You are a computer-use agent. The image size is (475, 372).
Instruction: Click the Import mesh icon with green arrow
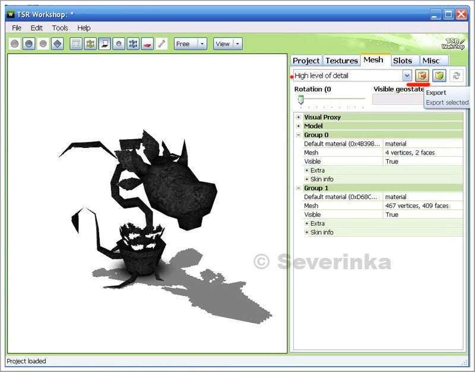(439, 75)
